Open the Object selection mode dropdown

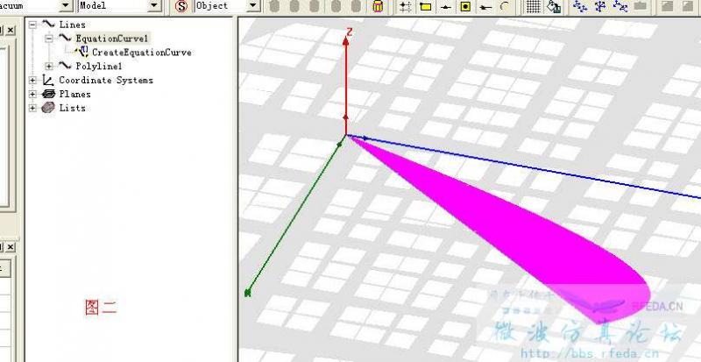(254, 6)
